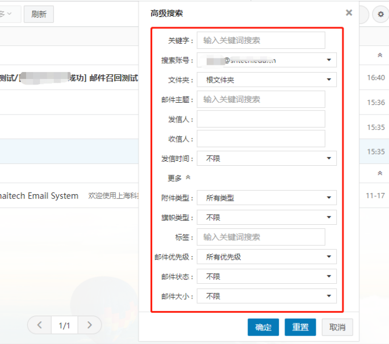Open the Email System welcome message
This screenshot has height=344, width=389.
pos(69,196)
